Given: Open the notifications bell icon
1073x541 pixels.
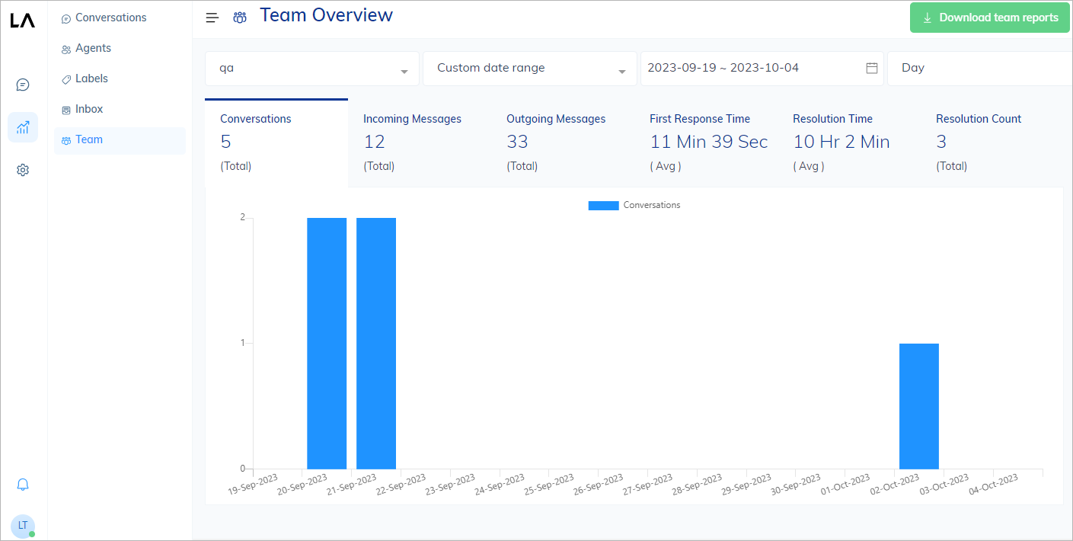Looking at the screenshot, I should pyautogui.click(x=23, y=484).
